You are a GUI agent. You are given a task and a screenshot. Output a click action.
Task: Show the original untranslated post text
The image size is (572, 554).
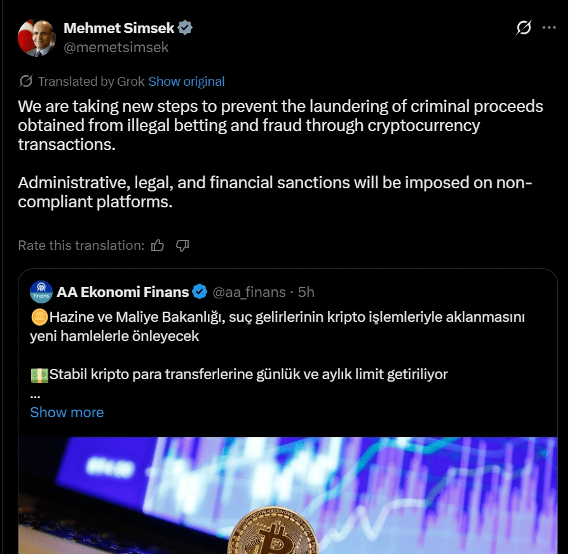(x=186, y=81)
